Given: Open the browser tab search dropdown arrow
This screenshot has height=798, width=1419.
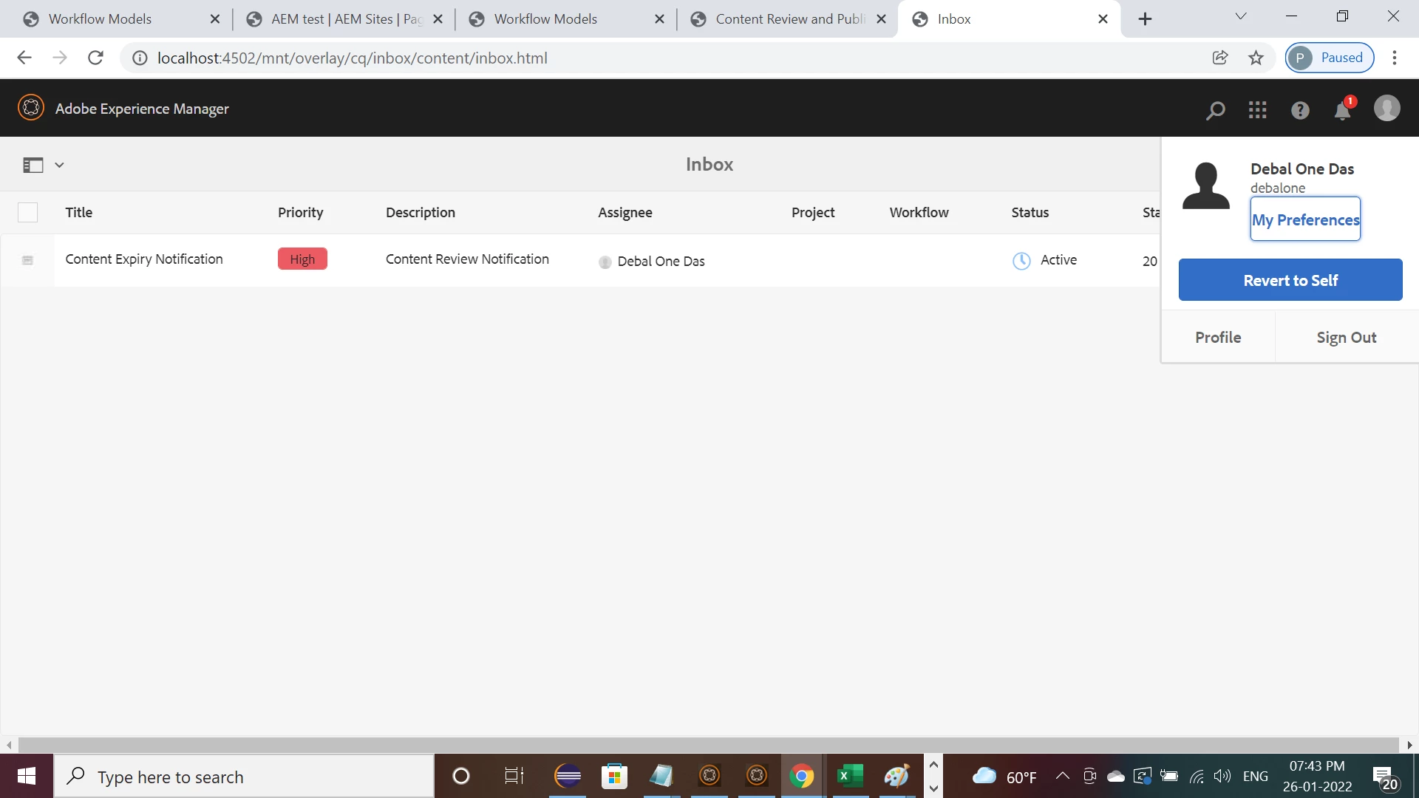Looking at the screenshot, I should coord(1241,17).
